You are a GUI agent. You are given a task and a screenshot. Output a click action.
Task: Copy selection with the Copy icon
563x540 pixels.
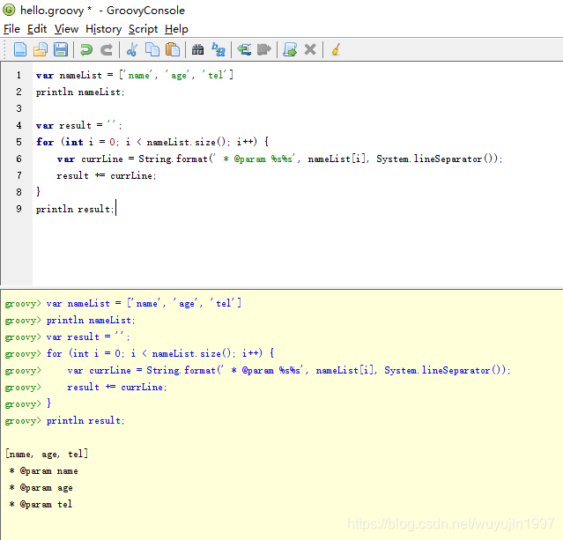[x=152, y=49]
